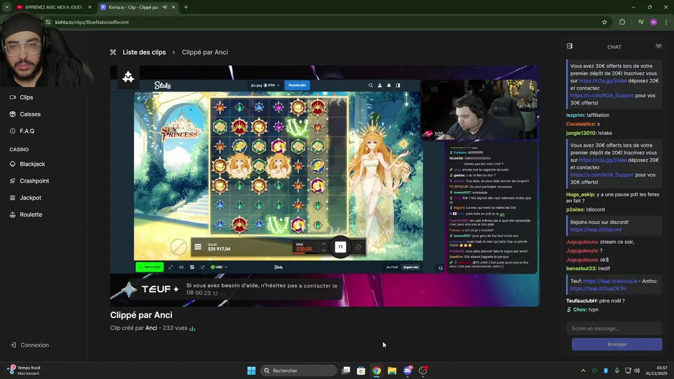The height and width of the screenshot is (379, 674).
Task: Click the clip video player
Action: [324, 186]
